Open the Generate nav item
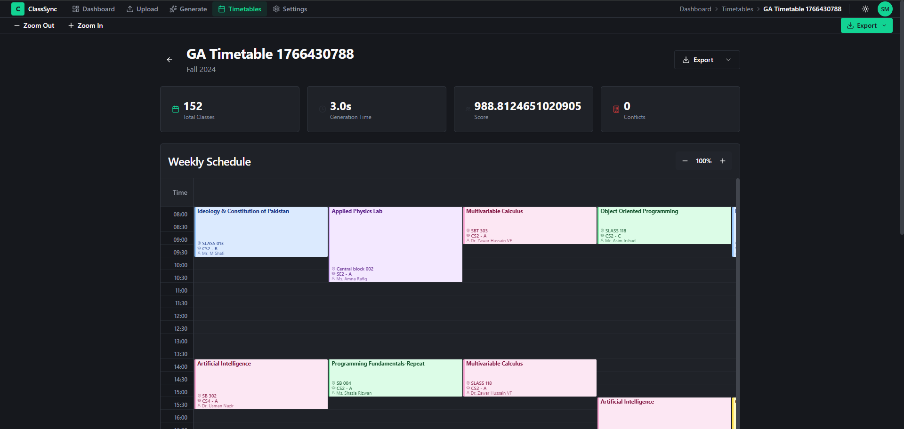Image resolution: width=904 pixels, height=429 pixels. click(x=188, y=9)
